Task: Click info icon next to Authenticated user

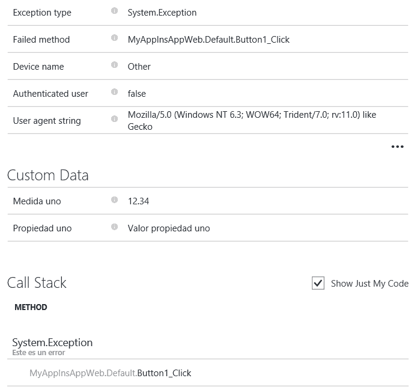Action: tap(114, 91)
